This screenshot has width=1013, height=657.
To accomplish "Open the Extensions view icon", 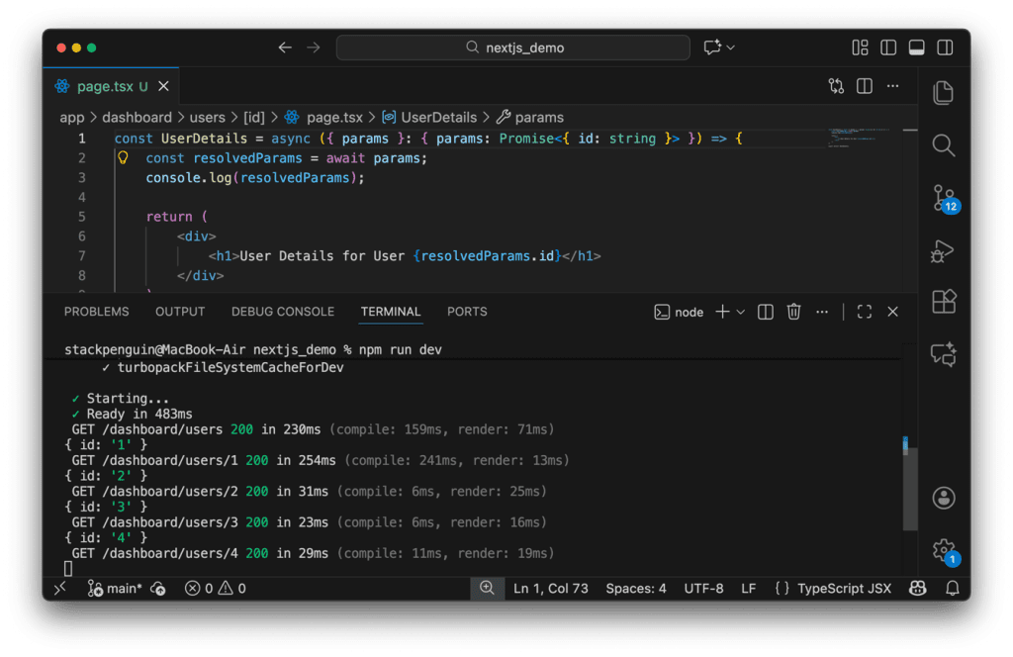I will coord(943,301).
